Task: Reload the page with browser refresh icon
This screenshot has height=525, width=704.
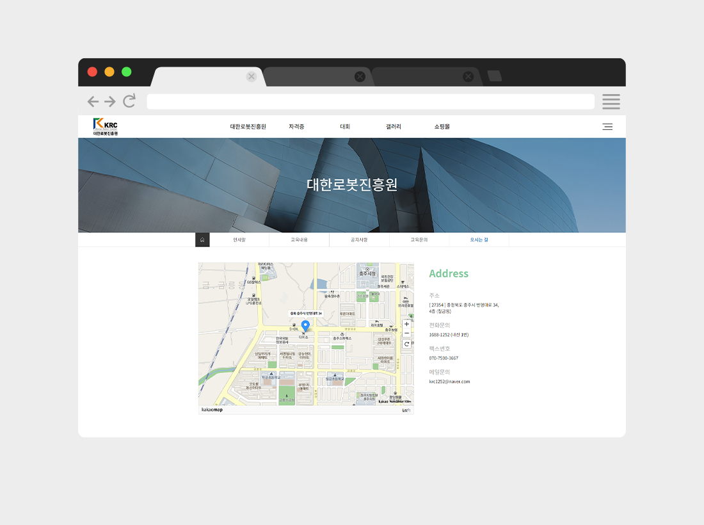Action: (x=130, y=101)
